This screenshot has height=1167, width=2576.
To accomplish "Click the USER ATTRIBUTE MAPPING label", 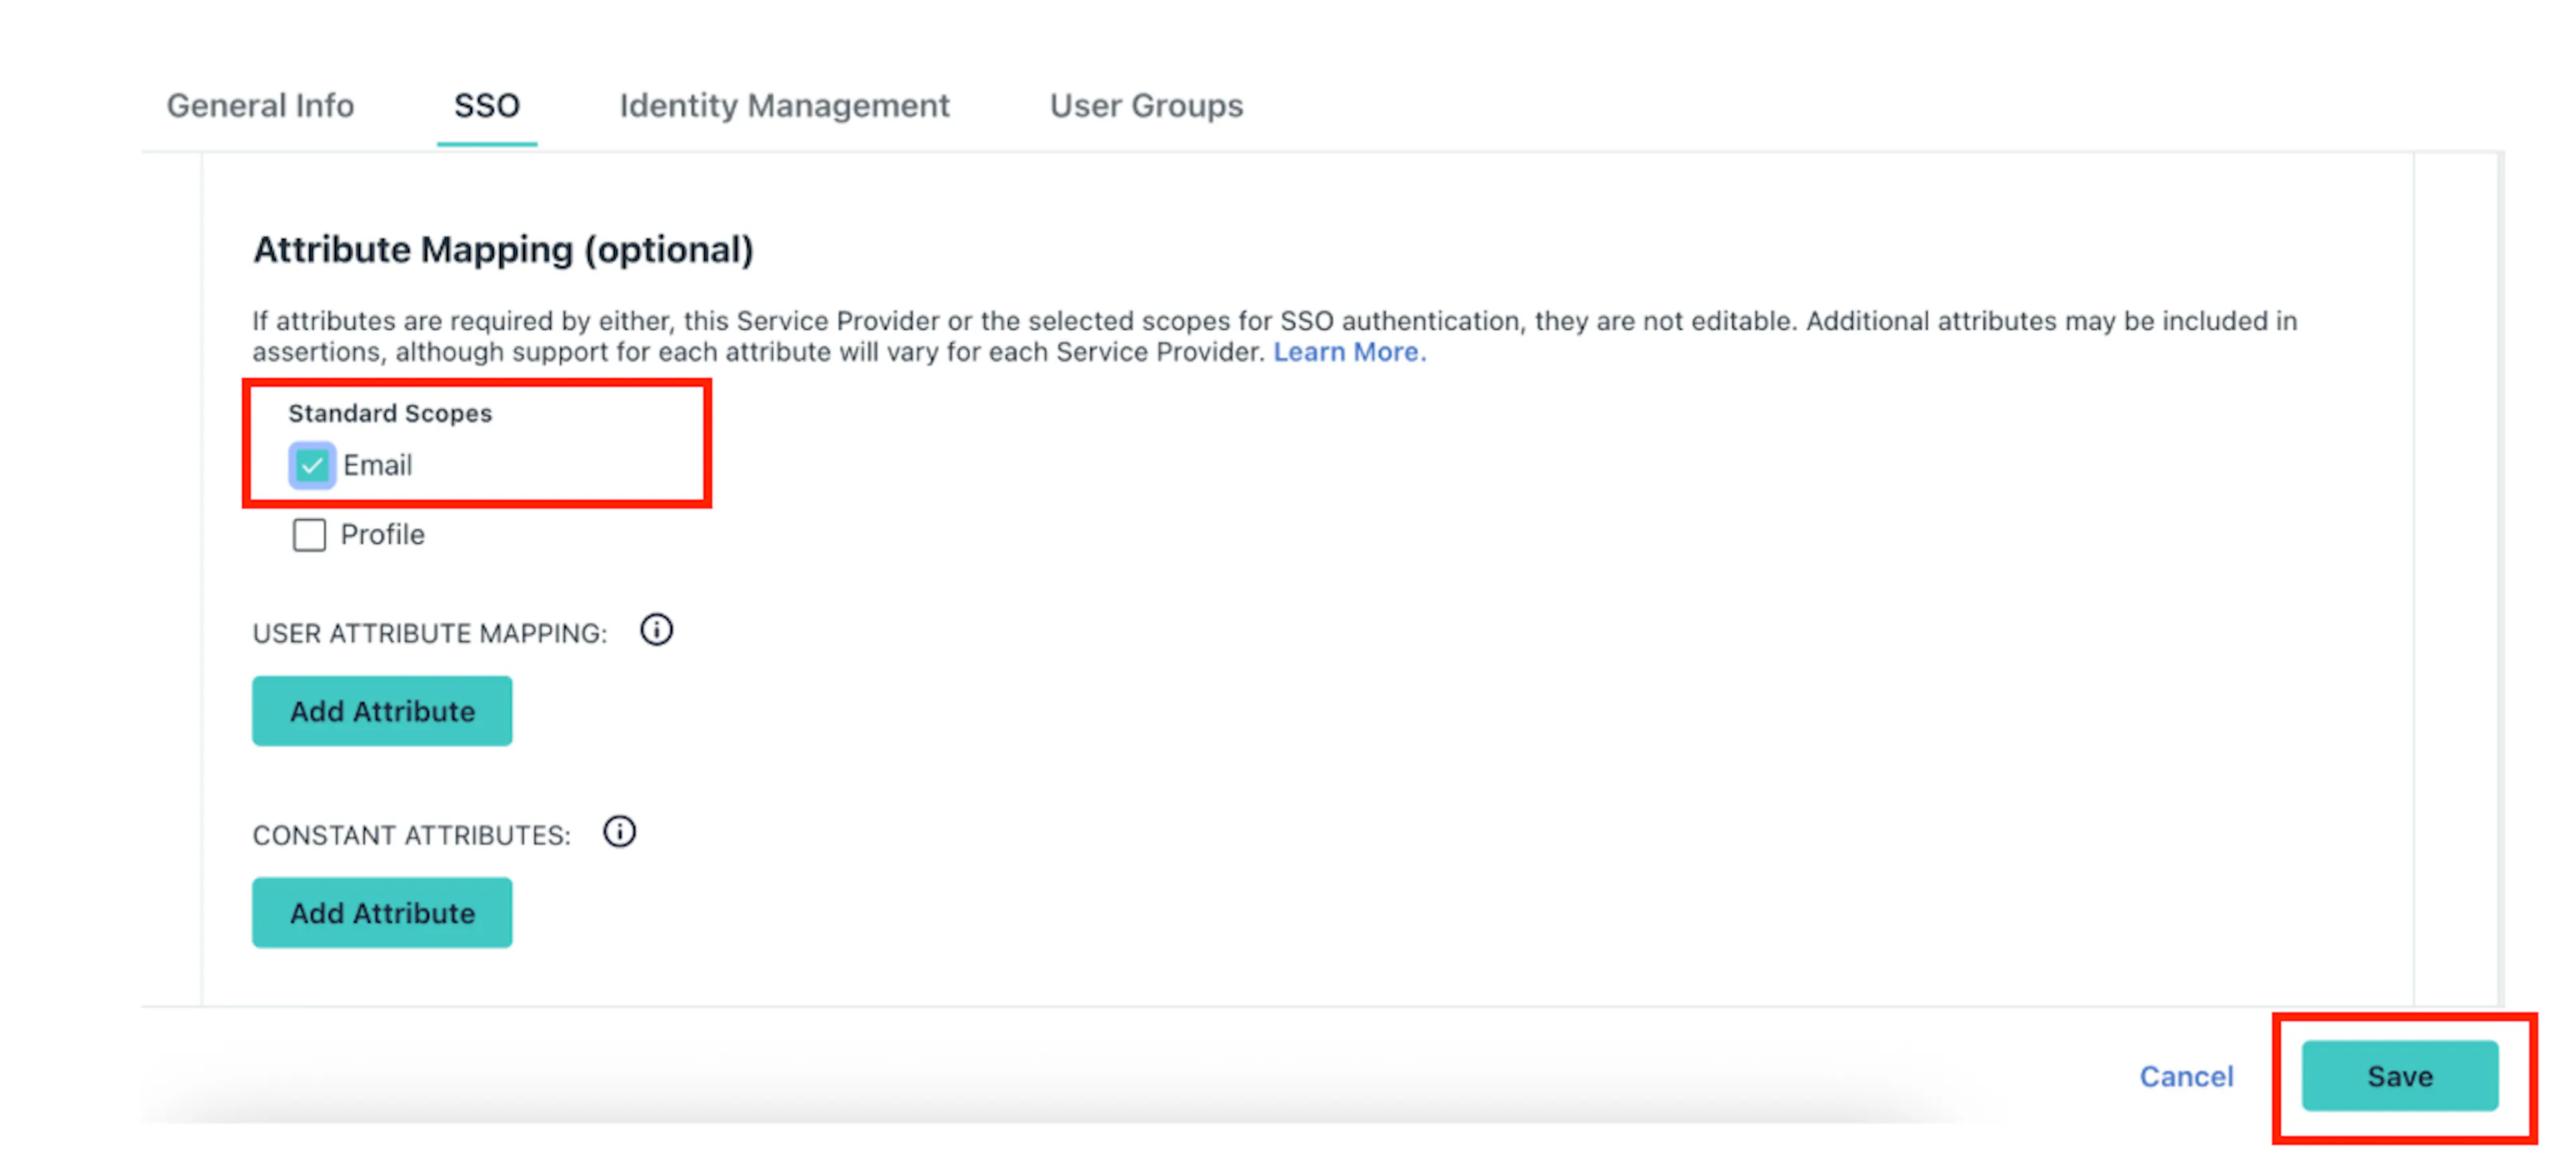I will [x=430, y=633].
